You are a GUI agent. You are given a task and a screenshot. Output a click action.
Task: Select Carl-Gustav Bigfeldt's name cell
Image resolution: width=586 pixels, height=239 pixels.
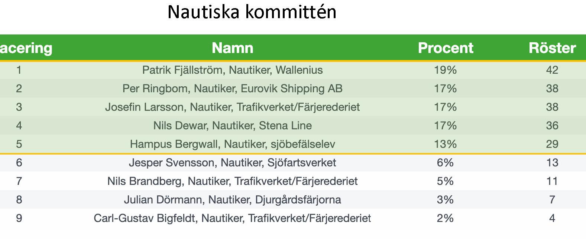point(232,218)
